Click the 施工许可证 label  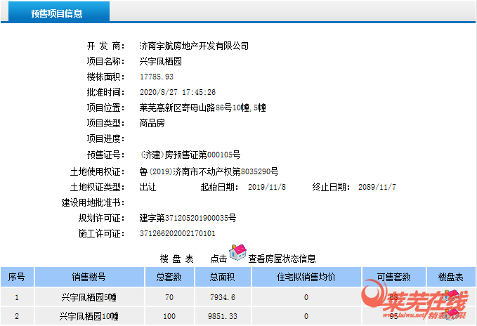coord(101,233)
